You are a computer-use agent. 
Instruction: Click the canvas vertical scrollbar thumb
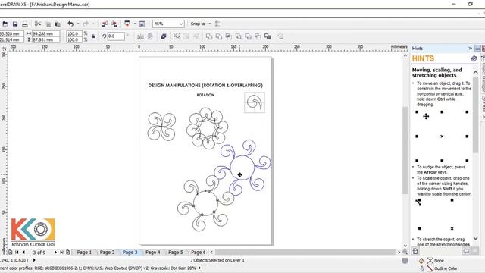(405, 150)
